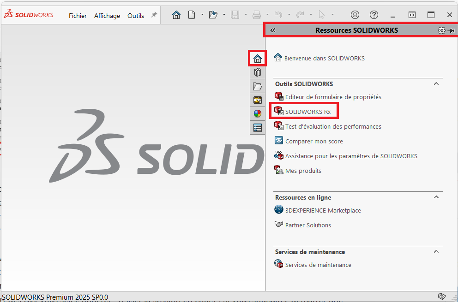Open task pane settings gear icon

click(442, 30)
